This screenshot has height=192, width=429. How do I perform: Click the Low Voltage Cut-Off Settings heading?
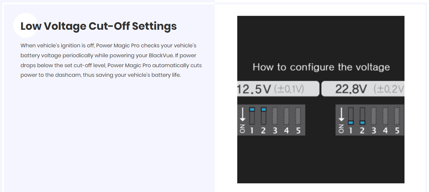(99, 26)
